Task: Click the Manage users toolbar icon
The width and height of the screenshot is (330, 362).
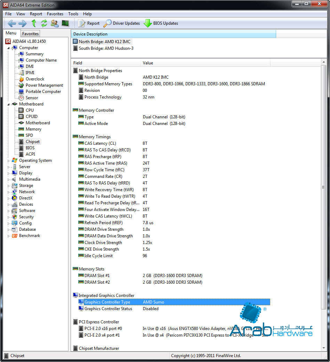Action: (55, 23)
